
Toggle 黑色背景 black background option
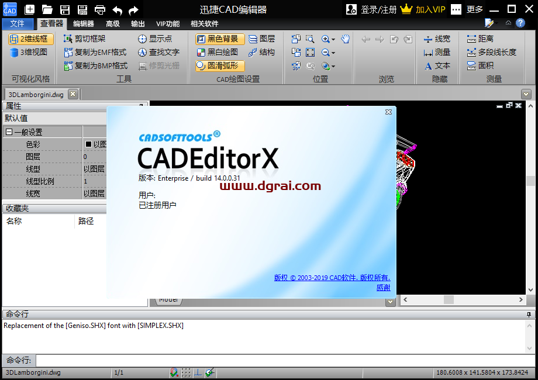tap(220, 39)
